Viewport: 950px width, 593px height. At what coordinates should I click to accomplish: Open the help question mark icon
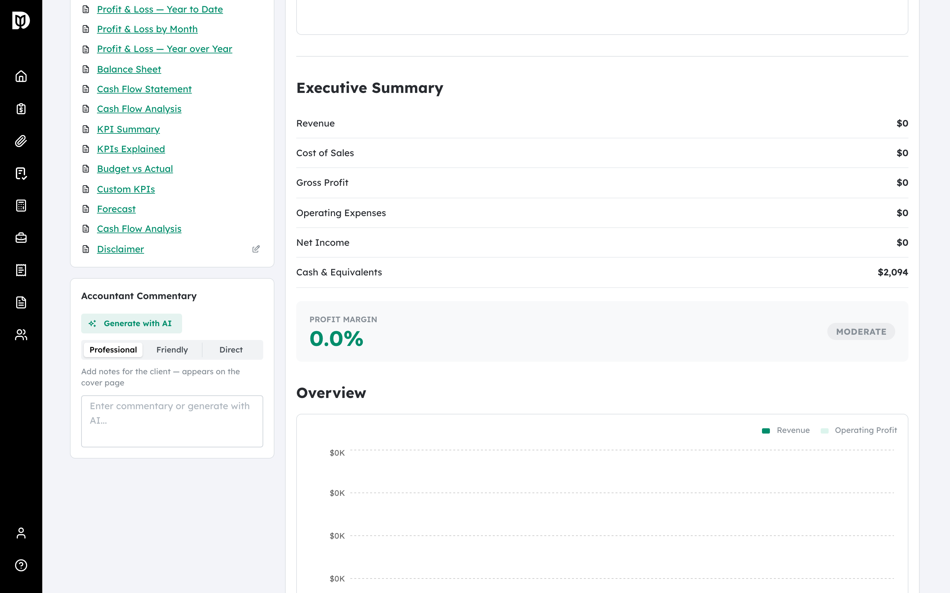click(21, 565)
